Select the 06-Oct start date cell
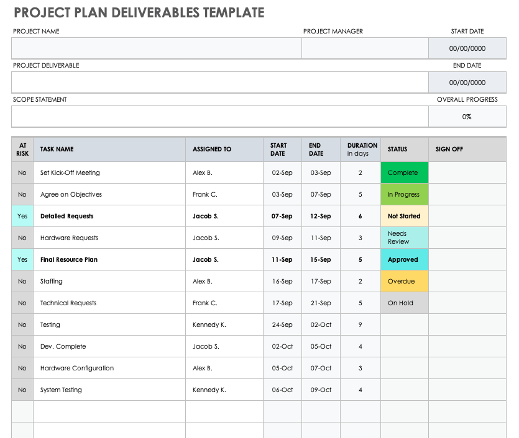 [282, 390]
